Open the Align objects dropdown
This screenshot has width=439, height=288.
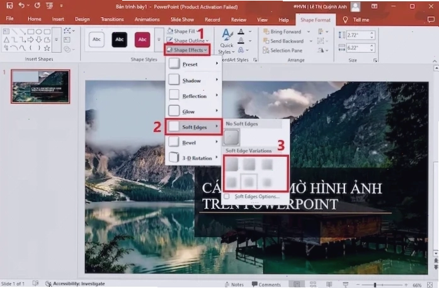pos(322,31)
